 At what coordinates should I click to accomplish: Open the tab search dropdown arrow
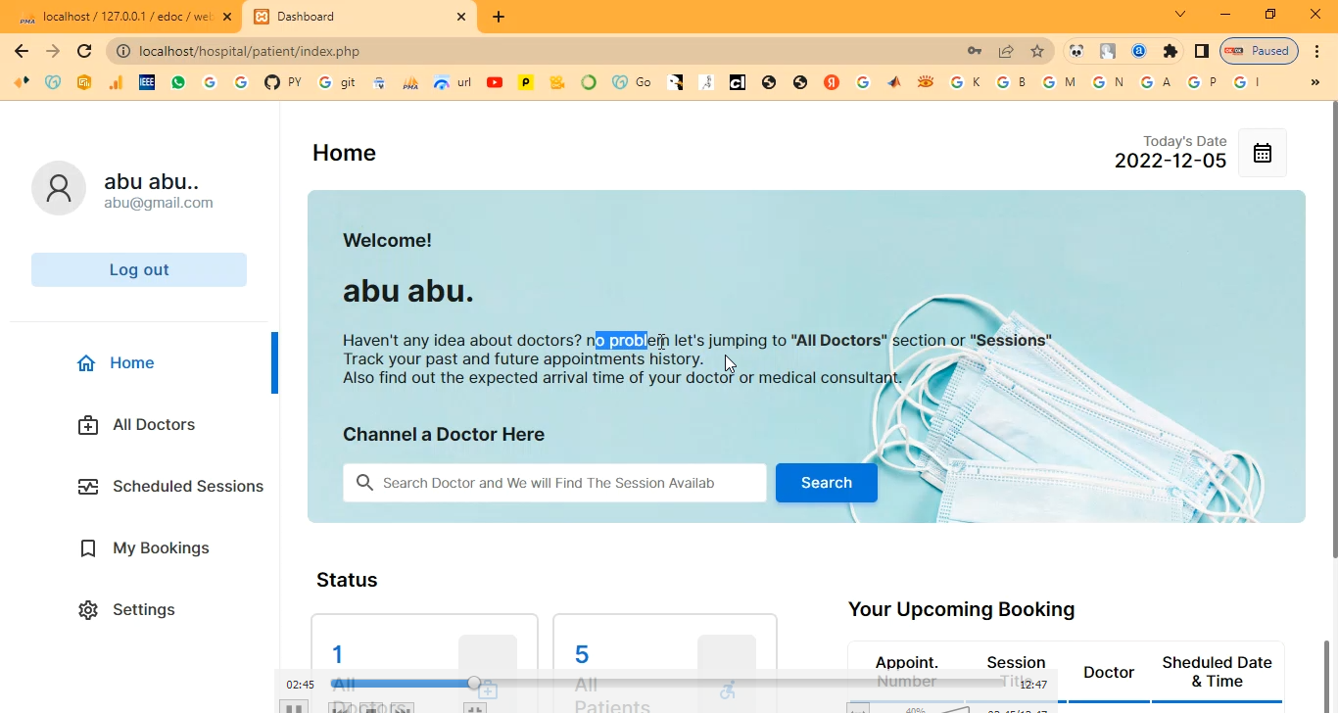click(1180, 15)
